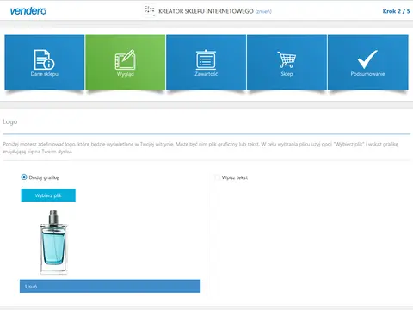Select the green Wygląd step tile

(126, 63)
